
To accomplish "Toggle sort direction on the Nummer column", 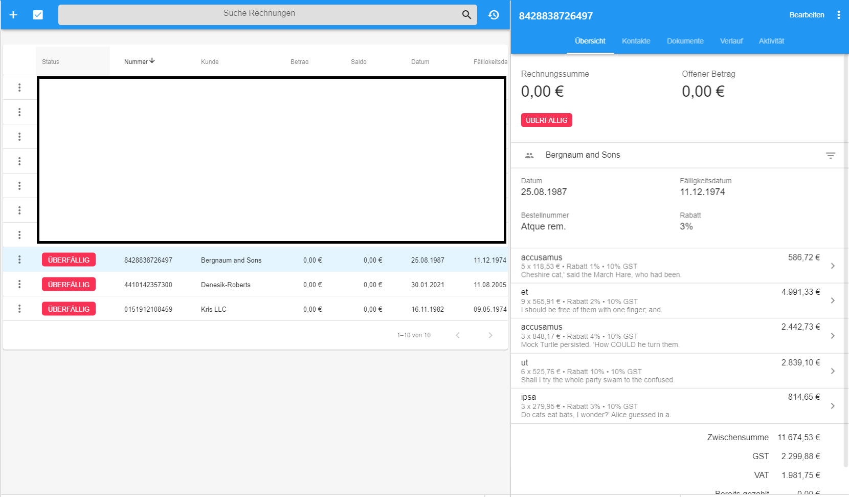I will click(x=139, y=61).
